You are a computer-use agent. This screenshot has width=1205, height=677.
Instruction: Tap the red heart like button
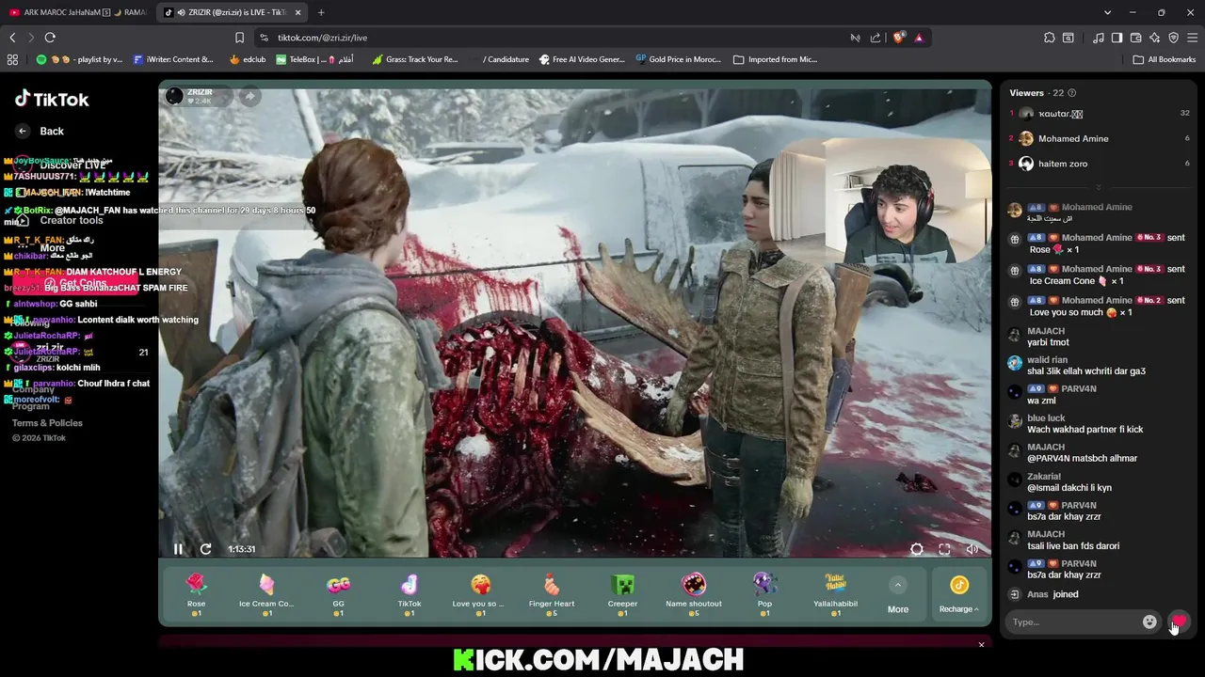click(x=1179, y=622)
